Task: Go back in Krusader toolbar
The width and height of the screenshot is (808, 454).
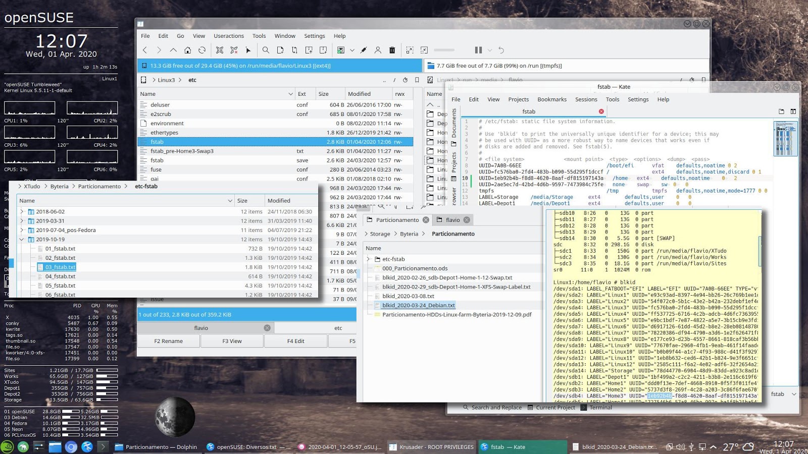Action: (145, 50)
